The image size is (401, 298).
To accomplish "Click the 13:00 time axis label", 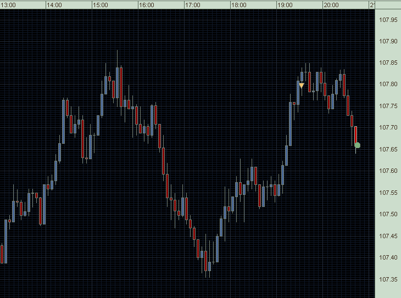I will 8,5.
